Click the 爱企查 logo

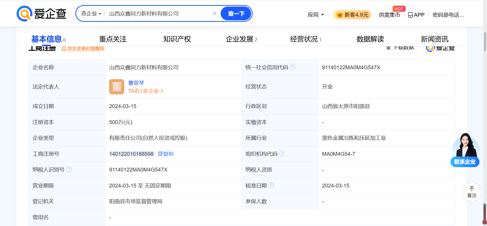[x=41, y=13]
